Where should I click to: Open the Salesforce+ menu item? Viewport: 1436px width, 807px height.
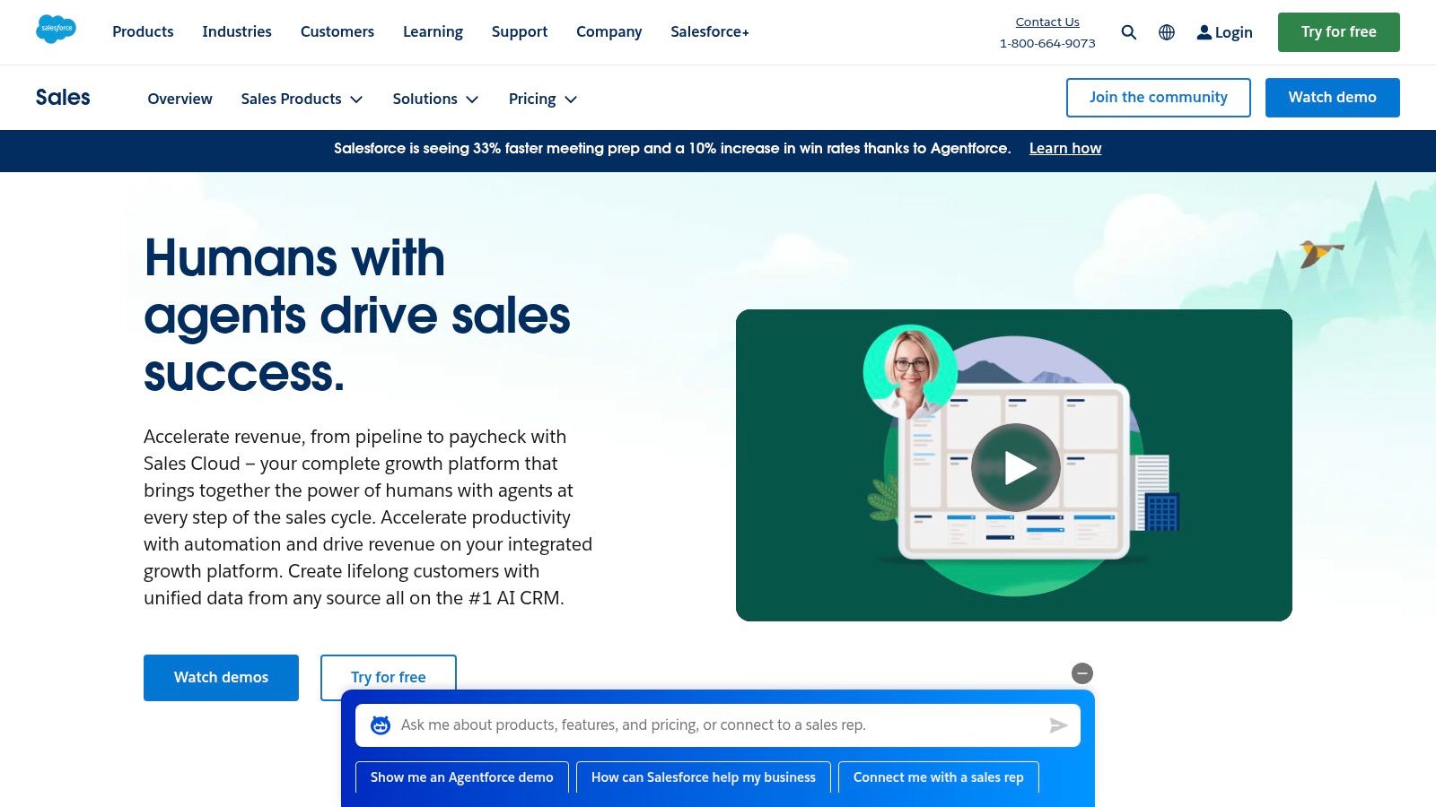710,31
